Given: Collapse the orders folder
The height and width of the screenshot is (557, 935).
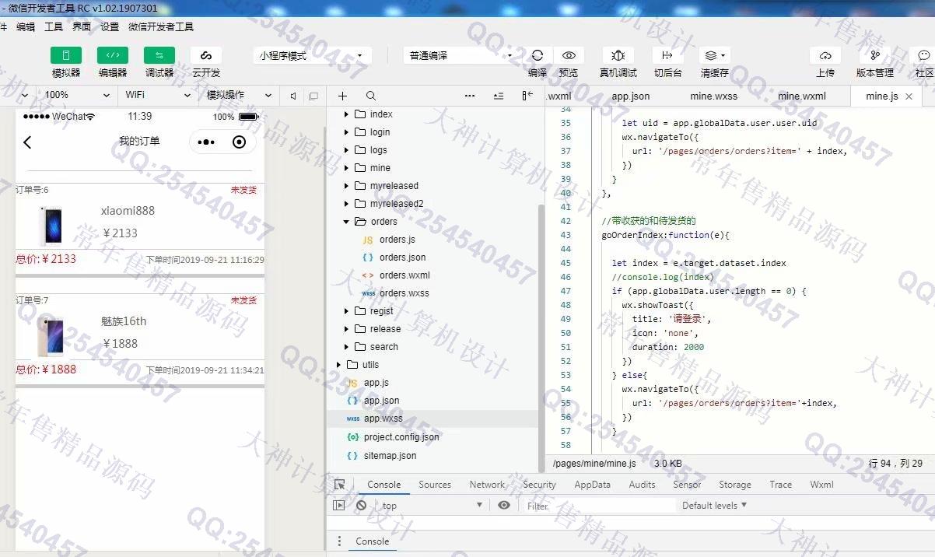Looking at the screenshot, I should [x=347, y=222].
